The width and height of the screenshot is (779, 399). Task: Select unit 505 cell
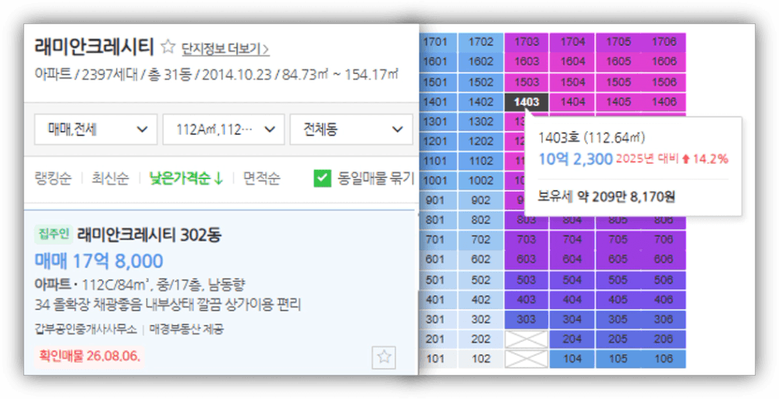pos(618,280)
